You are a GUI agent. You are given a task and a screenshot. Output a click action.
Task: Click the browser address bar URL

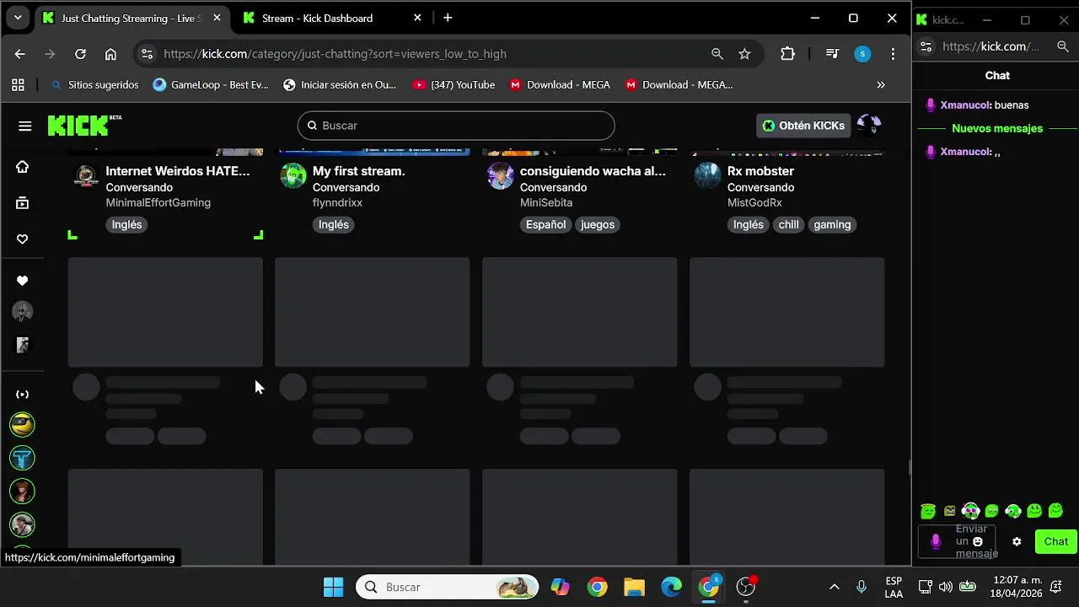point(335,54)
